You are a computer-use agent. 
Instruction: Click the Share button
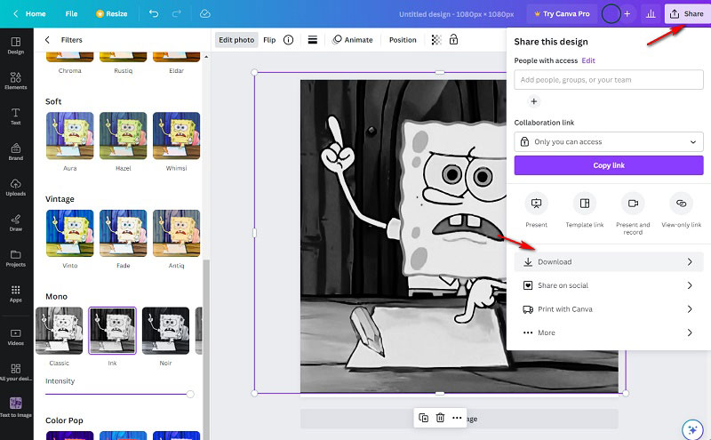click(x=687, y=13)
